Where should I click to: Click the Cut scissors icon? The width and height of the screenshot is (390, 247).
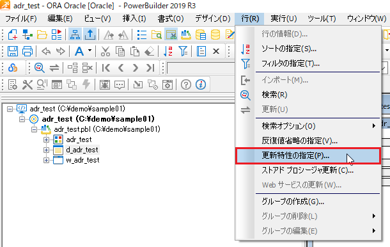point(105,52)
